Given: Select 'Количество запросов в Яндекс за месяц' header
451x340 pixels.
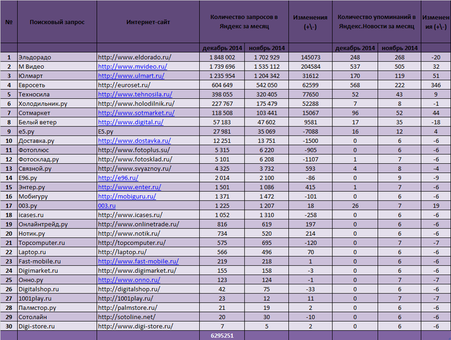Looking at the screenshot, I should tap(245, 22).
